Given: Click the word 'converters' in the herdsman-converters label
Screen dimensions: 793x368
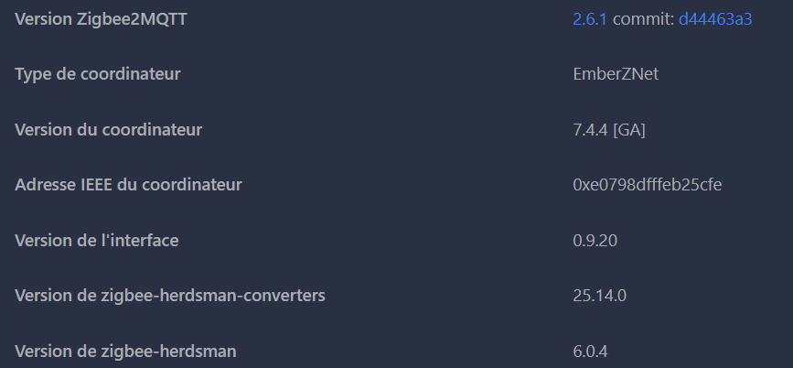Looking at the screenshot, I should pos(286,296).
